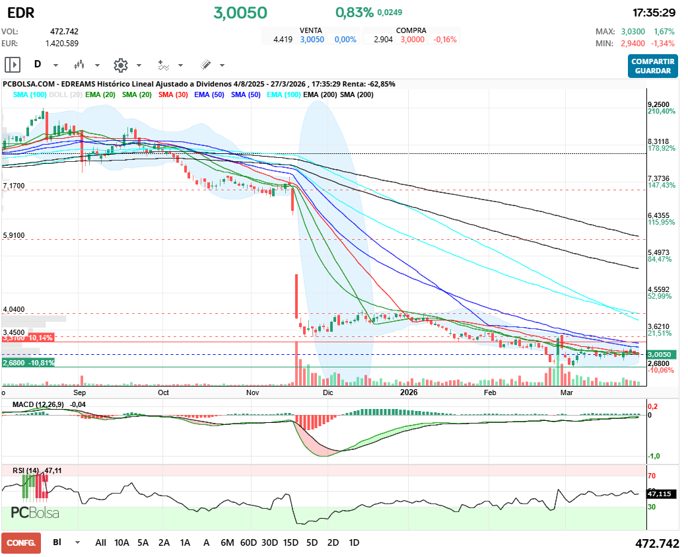The width and height of the screenshot is (688, 557).
Task: Click the COMPARTIR GUARDAR button
Action: [652, 66]
